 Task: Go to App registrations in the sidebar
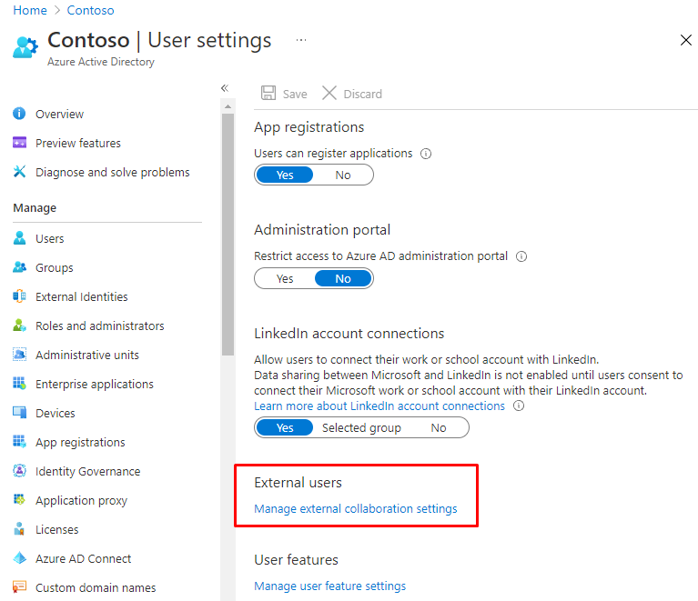[x=80, y=442]
